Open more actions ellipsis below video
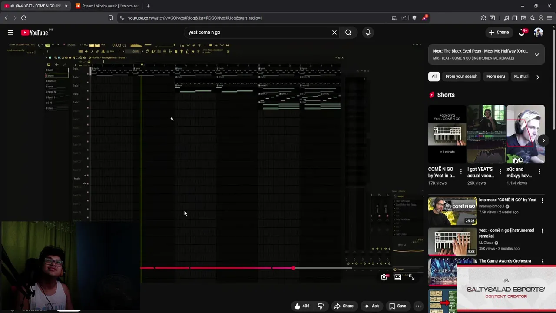Image resolution: width=556 pixels, height=313 pixels. (418, 306)
